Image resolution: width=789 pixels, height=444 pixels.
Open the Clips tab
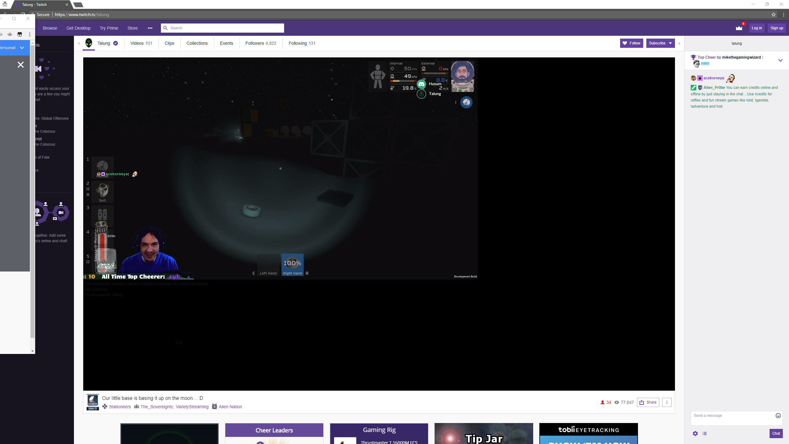pyautogui.click(x=169, y=43)
